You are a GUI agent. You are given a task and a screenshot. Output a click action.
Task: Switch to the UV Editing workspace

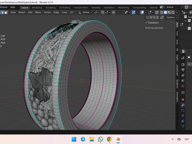[65, 8]
